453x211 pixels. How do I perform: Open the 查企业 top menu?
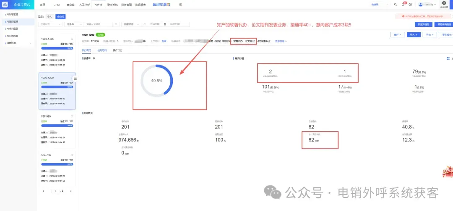(70, 5)
